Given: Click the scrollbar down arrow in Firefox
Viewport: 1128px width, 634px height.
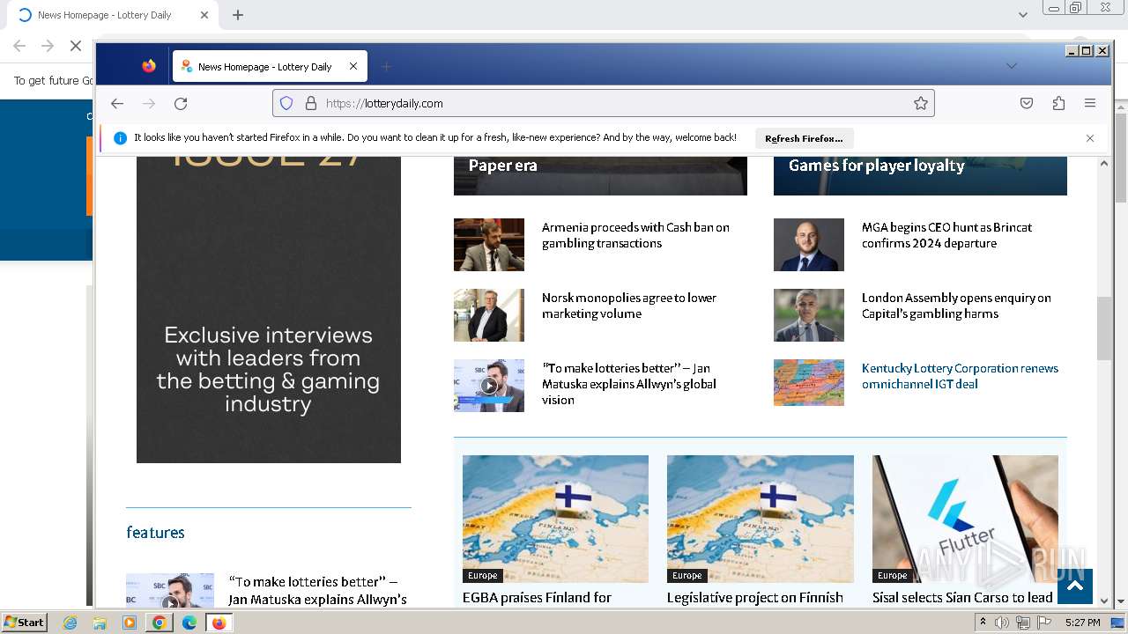Looking at the screenshot, I should click(1104, 601).
